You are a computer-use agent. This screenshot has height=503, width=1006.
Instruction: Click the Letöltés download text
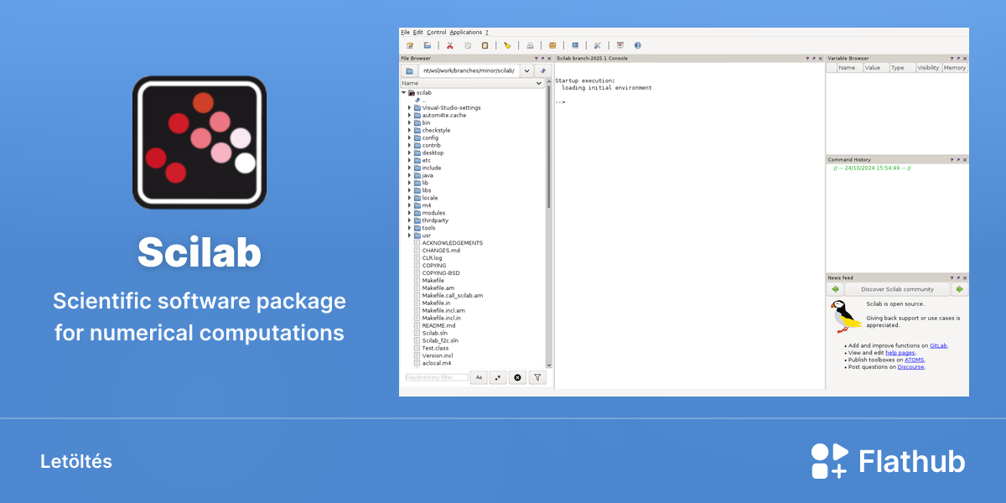[x=76, y=462]
